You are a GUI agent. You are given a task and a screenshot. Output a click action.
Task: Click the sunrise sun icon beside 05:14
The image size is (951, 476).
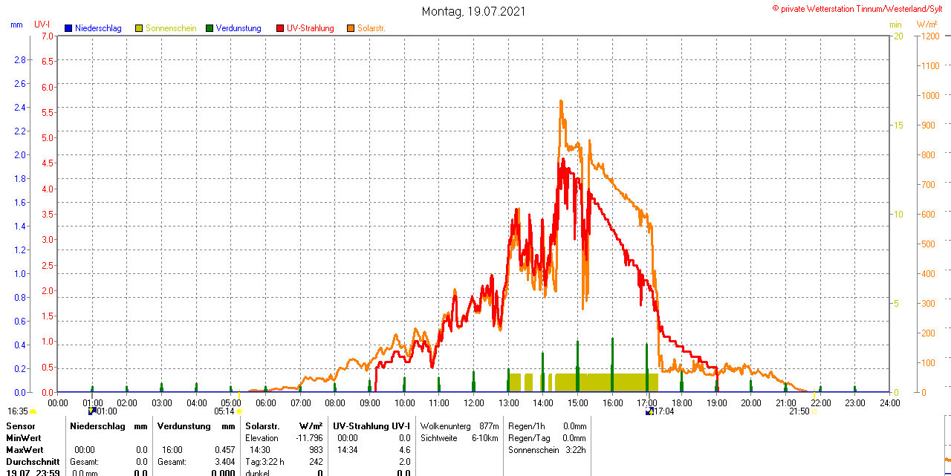239,411
